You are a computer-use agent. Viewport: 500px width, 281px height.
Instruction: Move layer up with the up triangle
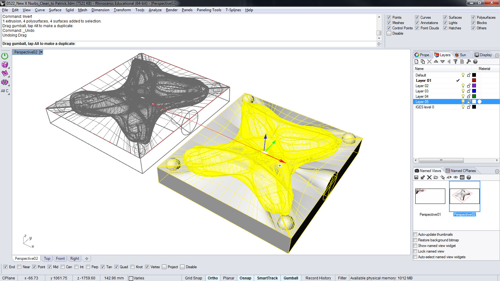click(436, 62)
